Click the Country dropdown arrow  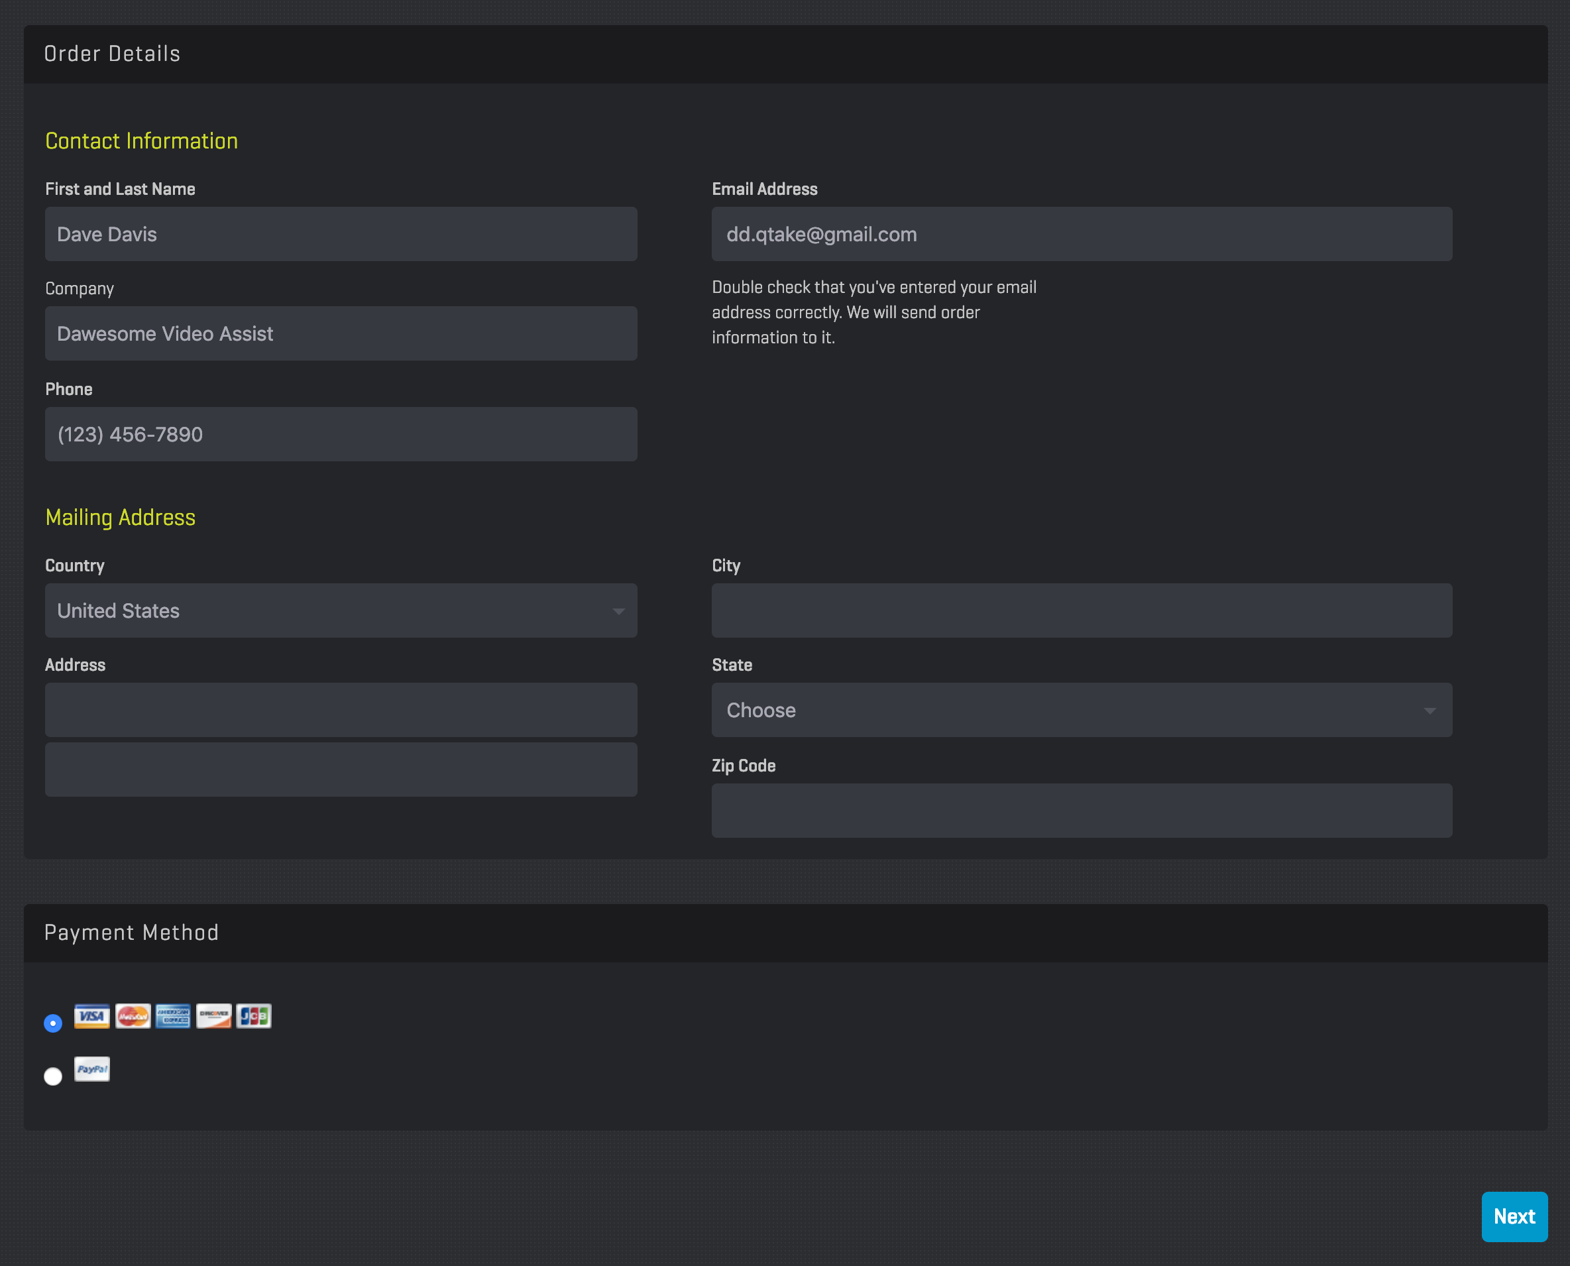point(618,611)
